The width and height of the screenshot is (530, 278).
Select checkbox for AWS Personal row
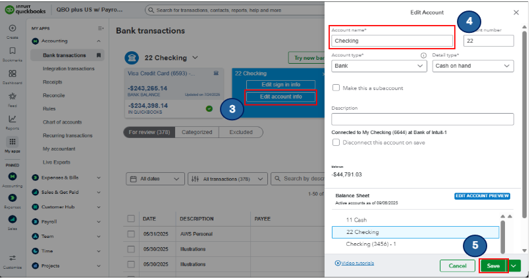pyautogui.click(x=131, y=234)
